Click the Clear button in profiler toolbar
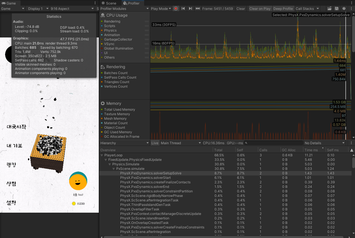This screenshot has width=355, height=238. [x=241, y=8]
